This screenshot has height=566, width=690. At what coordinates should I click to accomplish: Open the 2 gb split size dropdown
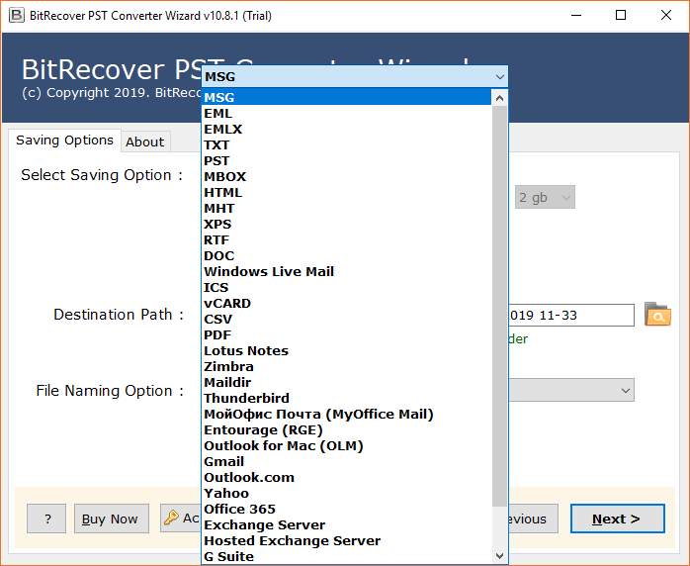(x=545, y=197)
